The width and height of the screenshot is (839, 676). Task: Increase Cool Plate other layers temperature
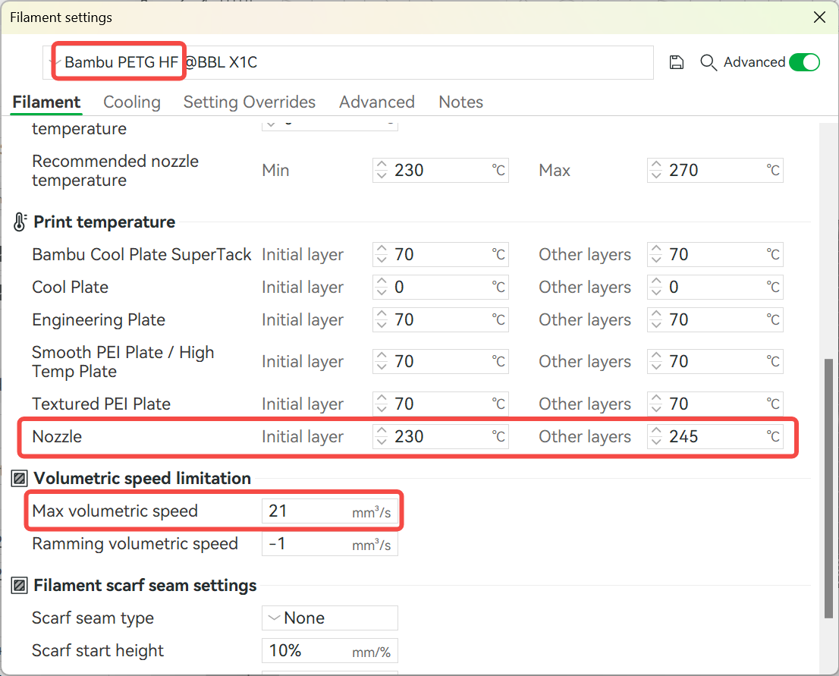(656, 281)
